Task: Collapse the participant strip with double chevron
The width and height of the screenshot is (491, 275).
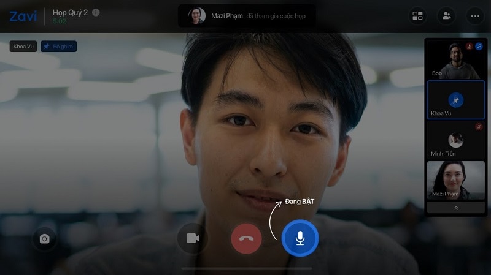Action: (x=456, y=208)
